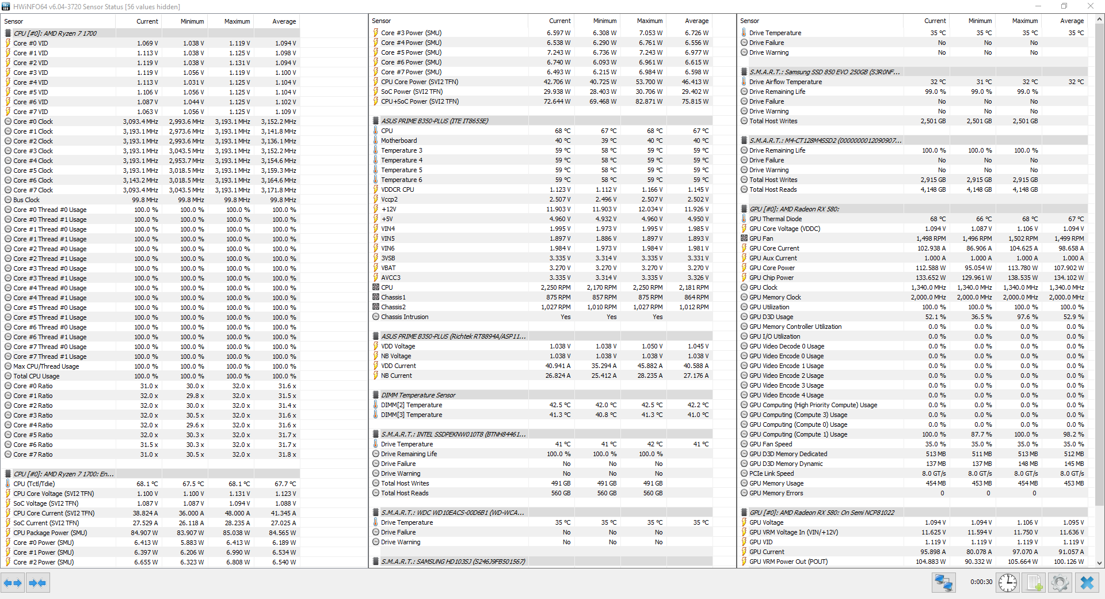The width and height of the screenshot is (1105, 599).
Task: Select GPU [#0]: AMD Radeon RX 580: On Semi NCP81022
Action: [x=913, y=513]
